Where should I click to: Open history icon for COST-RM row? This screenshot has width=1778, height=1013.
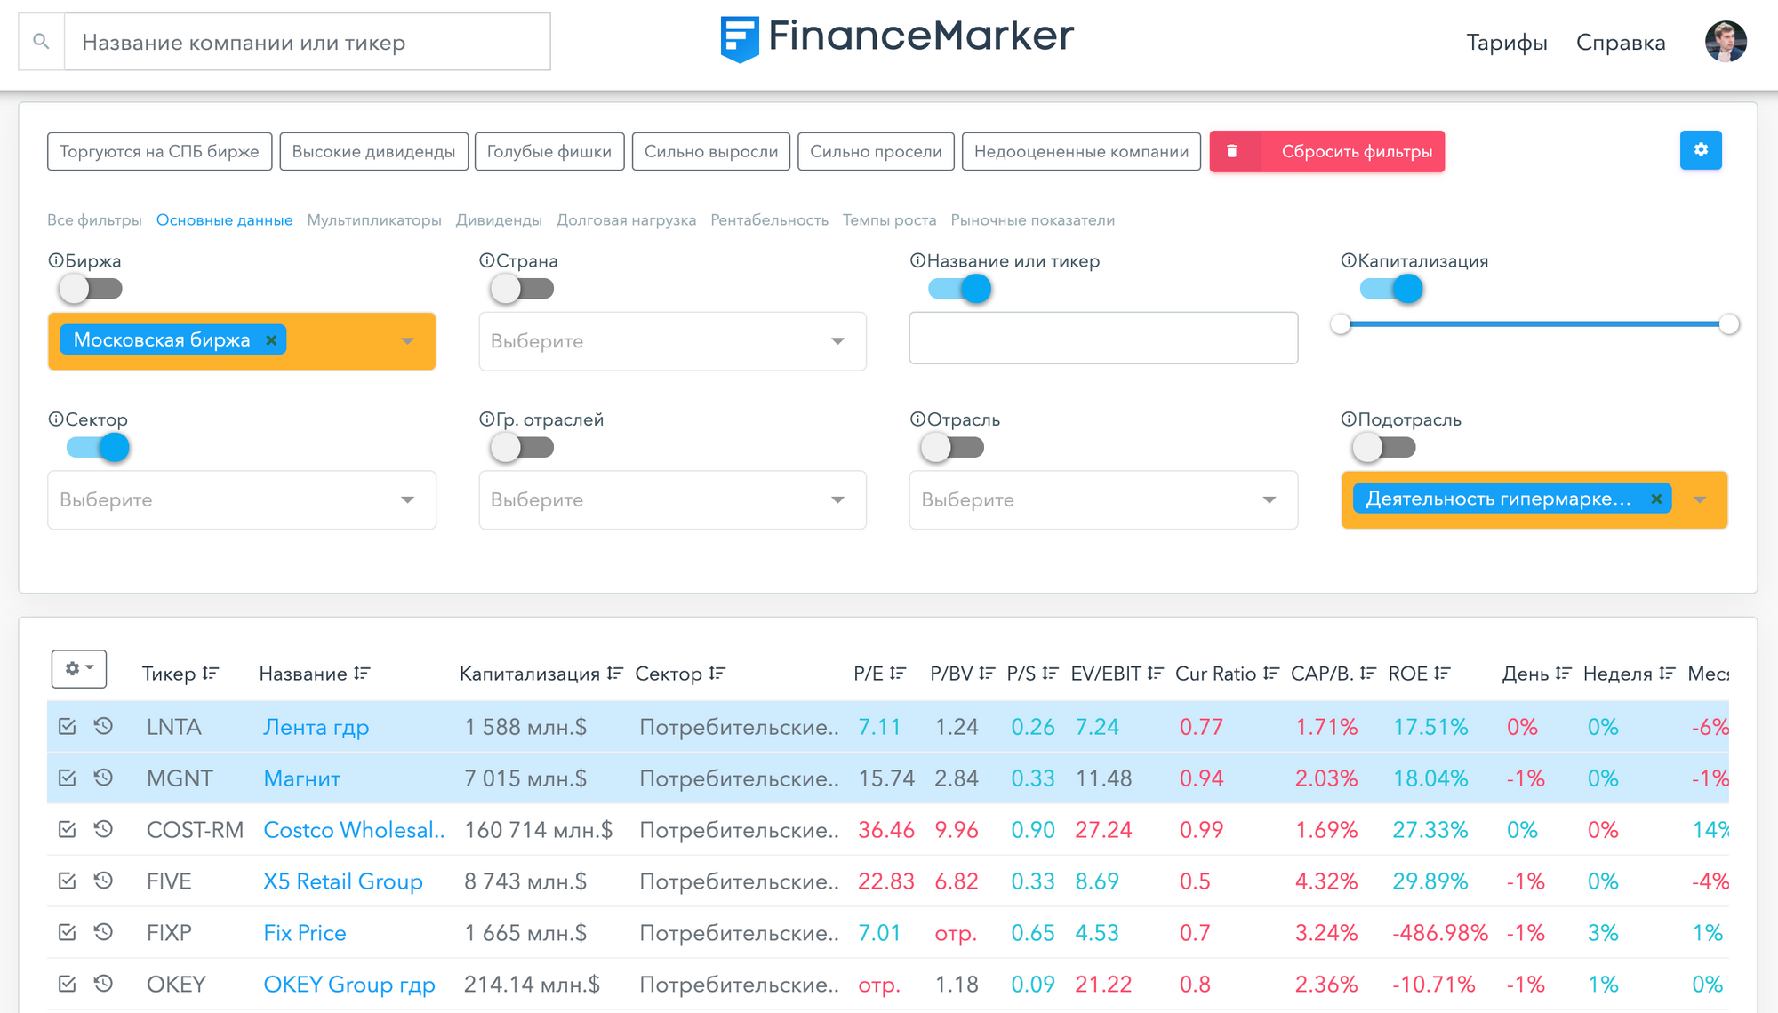coord(103,829)
